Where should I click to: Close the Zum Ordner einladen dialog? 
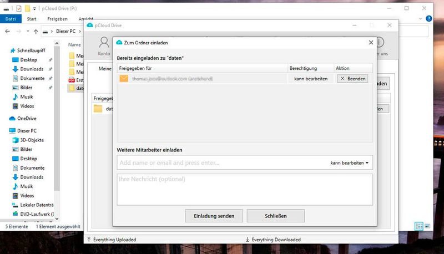(x=371, y=42)
